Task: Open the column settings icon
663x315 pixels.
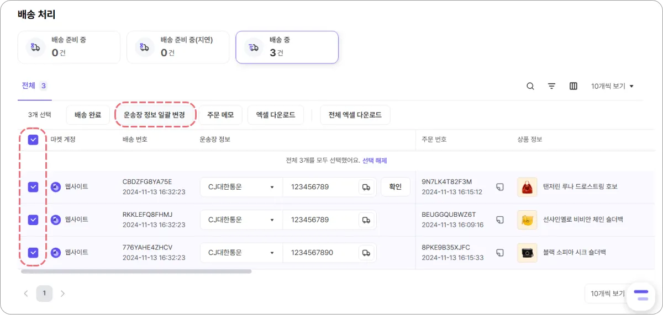Action: click(x=573, y=86)
